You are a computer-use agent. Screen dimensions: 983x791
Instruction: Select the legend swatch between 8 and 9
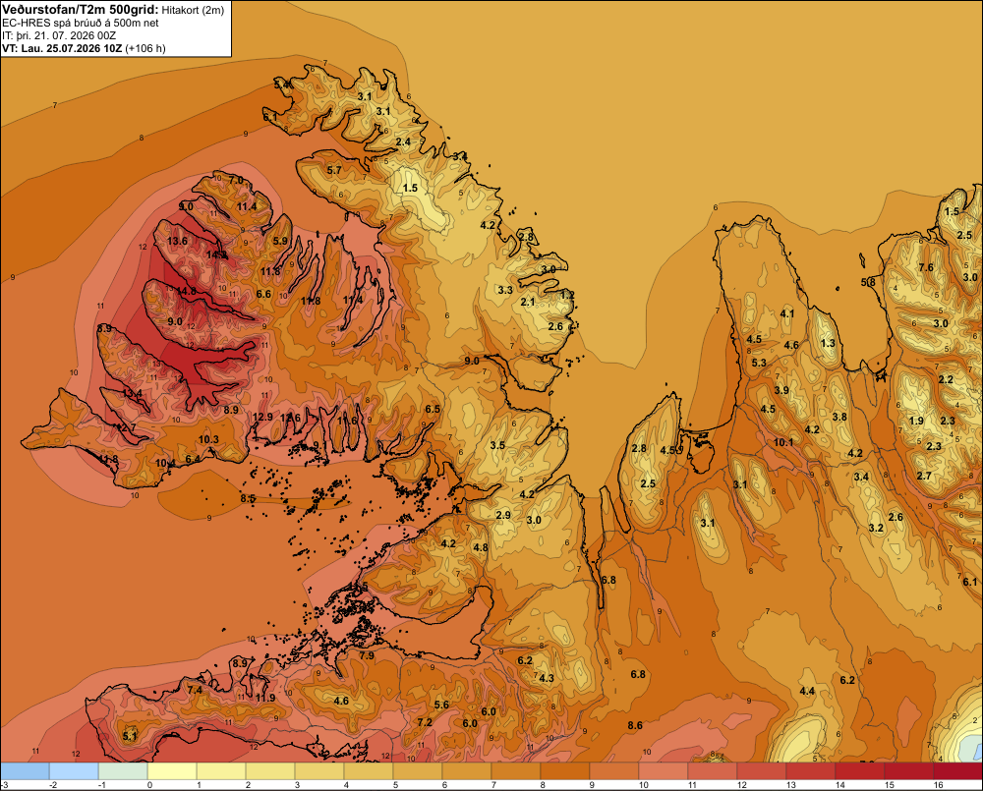click(565, 771)
